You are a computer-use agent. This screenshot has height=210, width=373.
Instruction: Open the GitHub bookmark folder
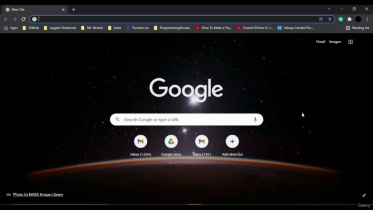(31, 28)
